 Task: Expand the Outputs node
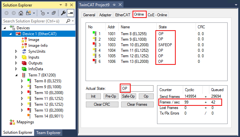point(16,63)
